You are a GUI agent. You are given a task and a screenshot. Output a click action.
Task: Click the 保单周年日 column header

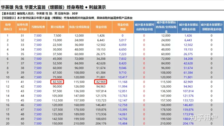coord(8,27)
